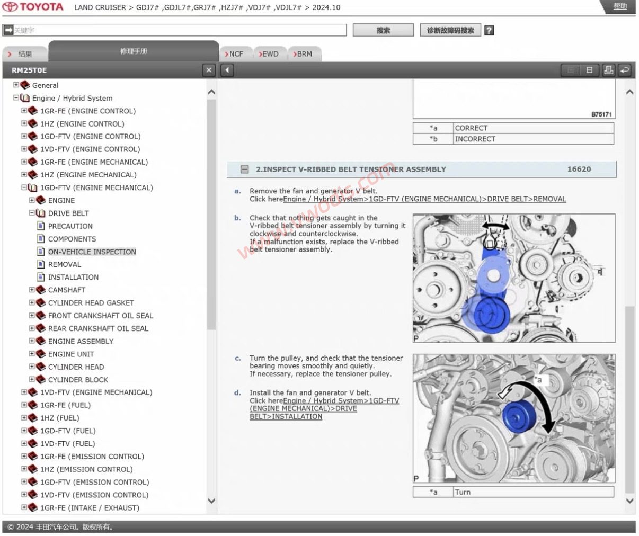Click the book icon beside 1HZ (FUEL)
The height and width of the screenshot is (536, 639).
33,417
